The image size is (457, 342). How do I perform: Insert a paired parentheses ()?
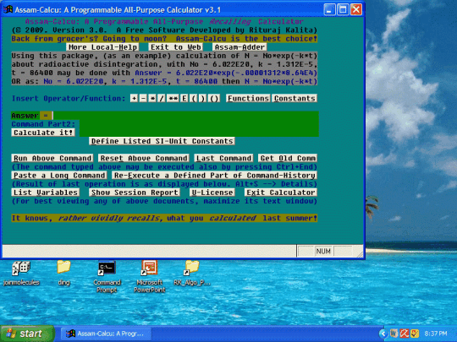(x=214, y=99)
